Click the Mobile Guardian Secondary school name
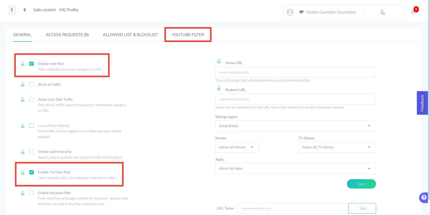The image size is (430, 215). point(331,12)
